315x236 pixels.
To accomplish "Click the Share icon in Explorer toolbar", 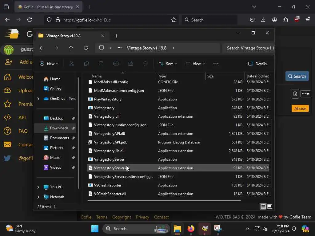I will click(x=130, y=64).
